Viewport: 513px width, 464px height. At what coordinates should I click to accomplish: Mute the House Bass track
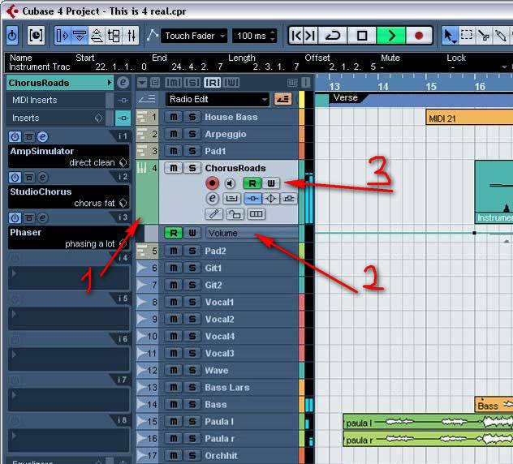[173, 117]
